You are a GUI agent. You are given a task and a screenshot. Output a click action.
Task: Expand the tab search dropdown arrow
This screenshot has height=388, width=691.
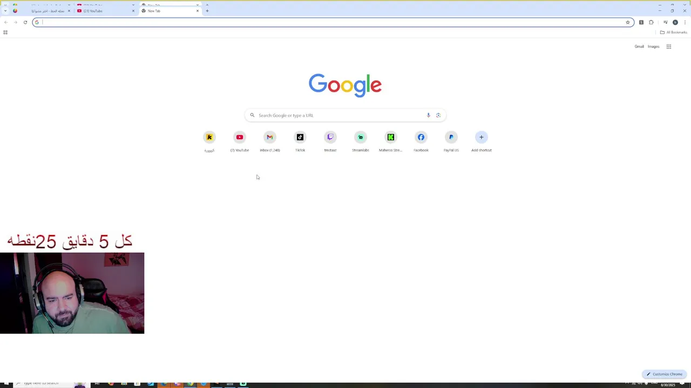[x=5, y=11]
